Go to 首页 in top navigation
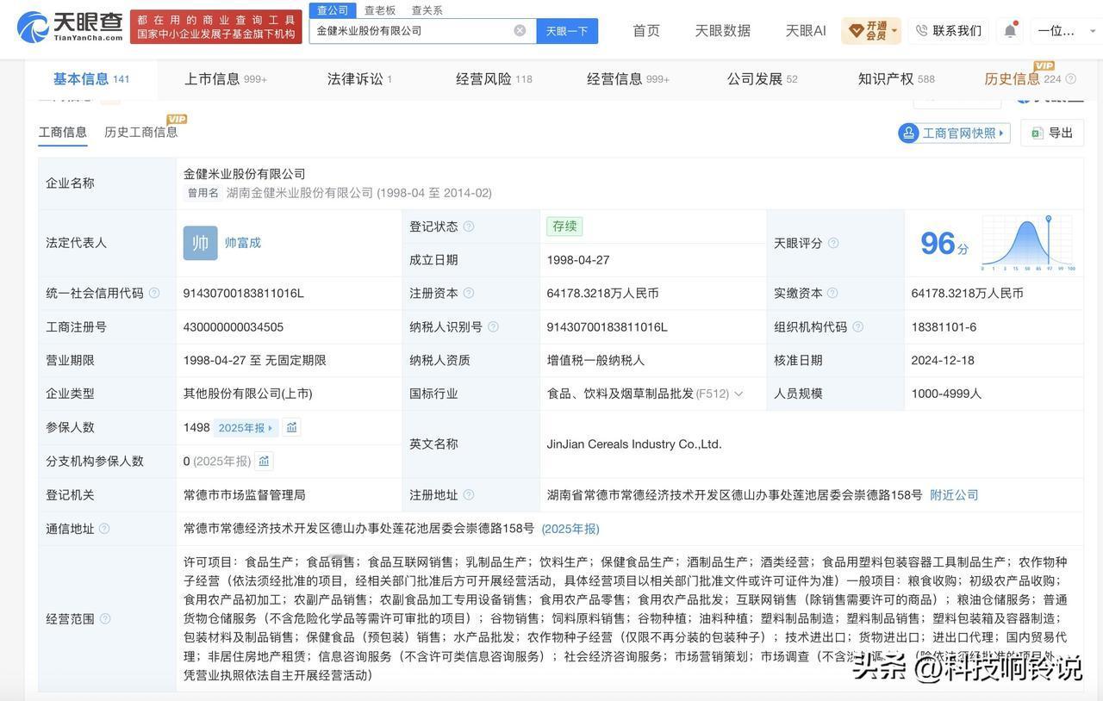Screen dimensions: 1103x701 pos(646,31)
